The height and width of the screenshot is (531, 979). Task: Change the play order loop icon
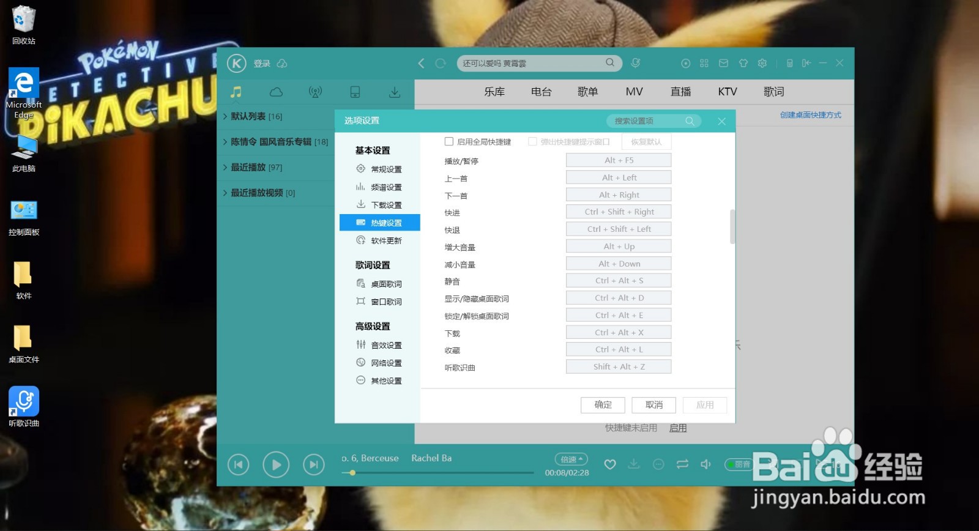(682, 464)
